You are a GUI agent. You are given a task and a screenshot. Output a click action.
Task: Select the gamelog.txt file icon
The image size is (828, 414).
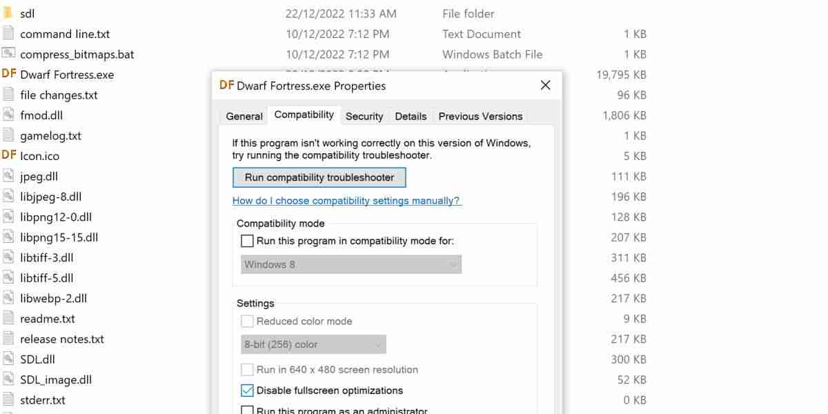(9, 135)
